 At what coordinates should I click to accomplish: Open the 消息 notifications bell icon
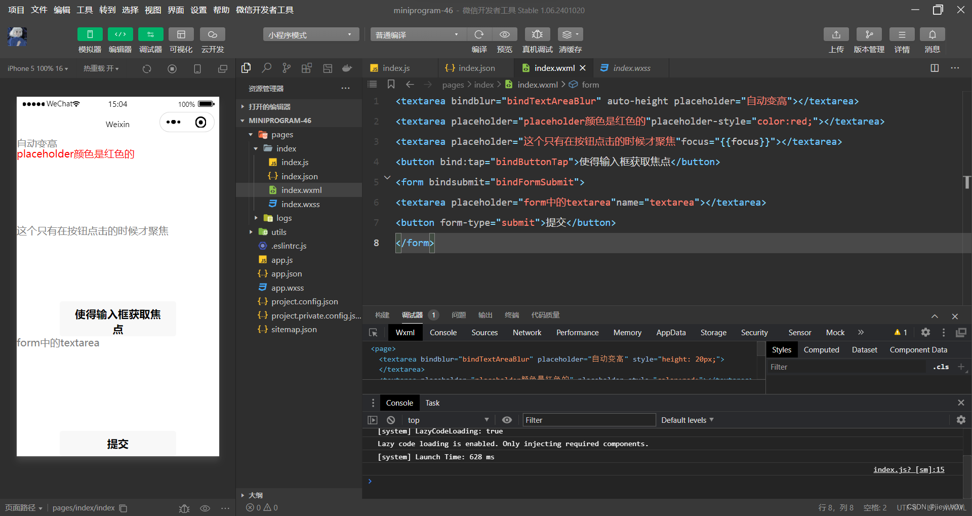[932, 34]
